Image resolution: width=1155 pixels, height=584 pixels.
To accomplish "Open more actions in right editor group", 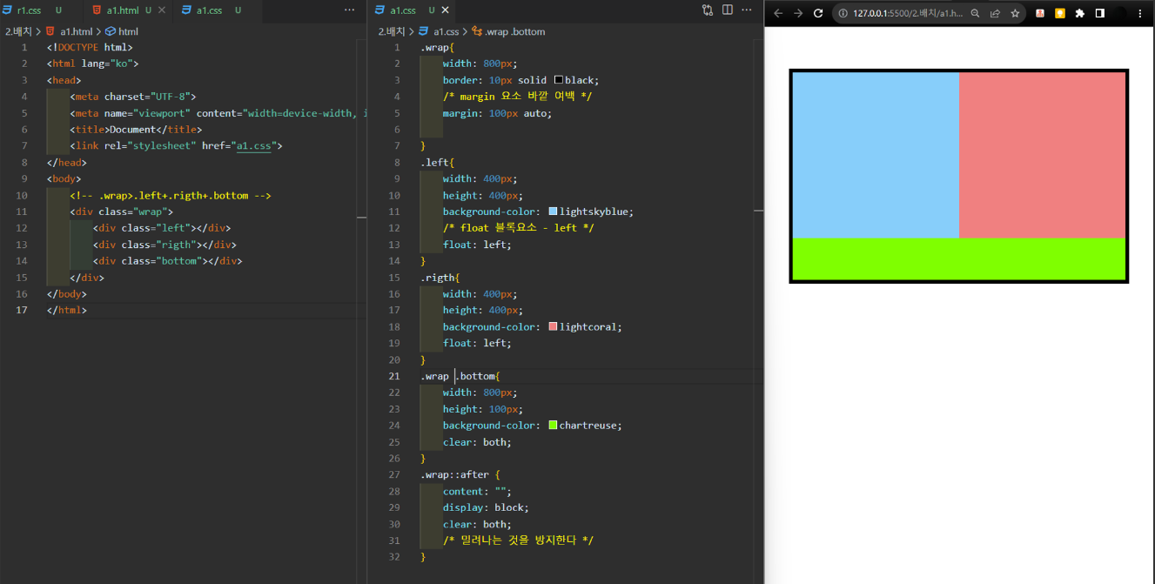I will [x=748, y=10].
